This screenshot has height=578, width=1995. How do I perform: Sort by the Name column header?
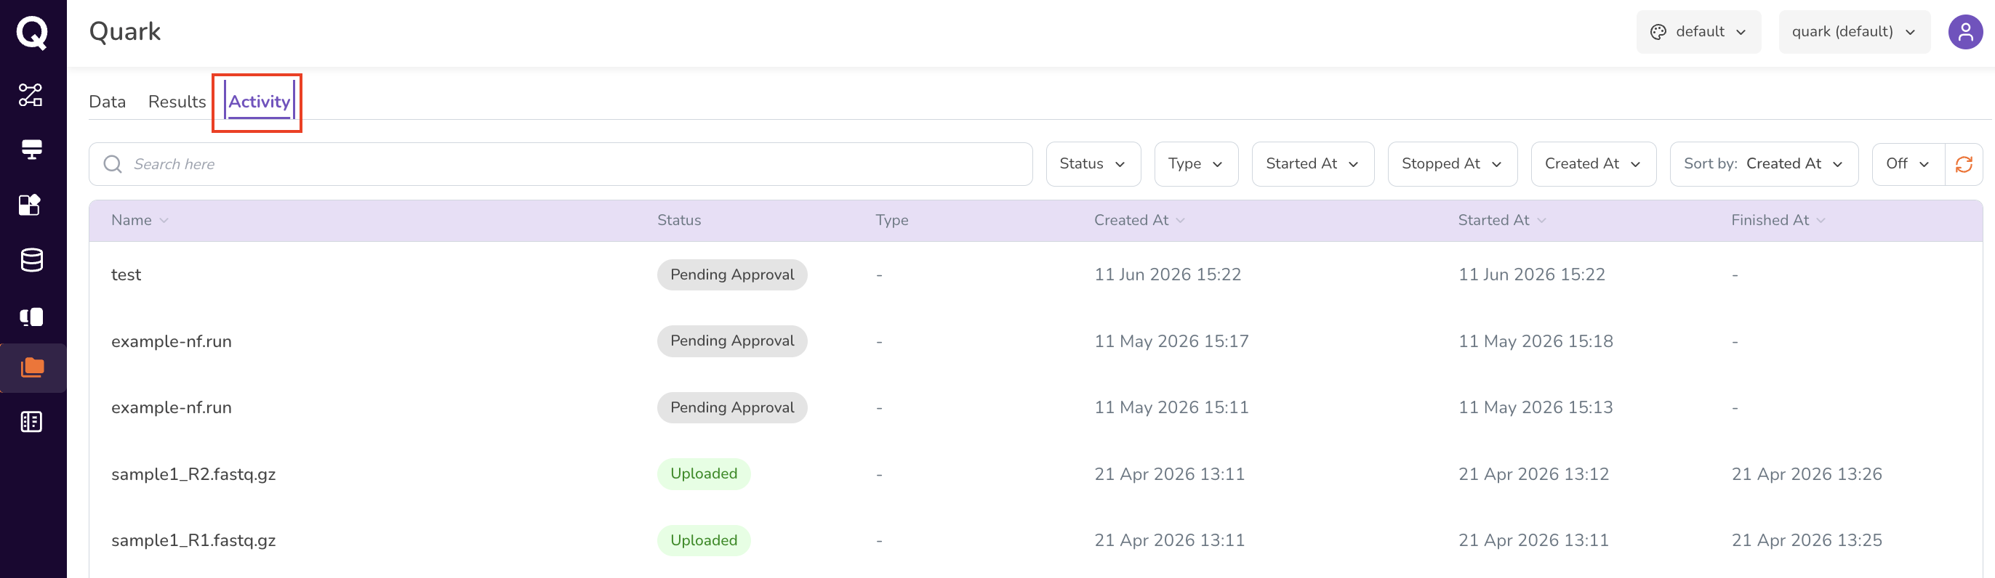coord(140,221)
